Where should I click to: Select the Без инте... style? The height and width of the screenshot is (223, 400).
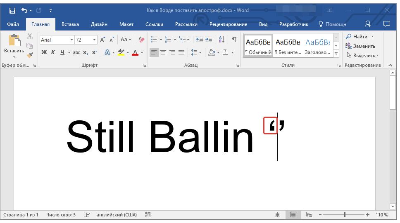coord(288,46)
